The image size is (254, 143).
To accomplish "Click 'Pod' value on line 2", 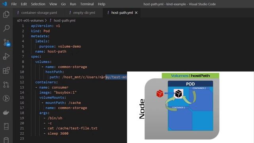I will [46, 31].
